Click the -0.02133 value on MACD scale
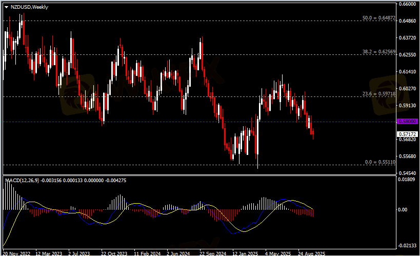The height and width of the screenshot is (256, 420). (x=408, y=246)
